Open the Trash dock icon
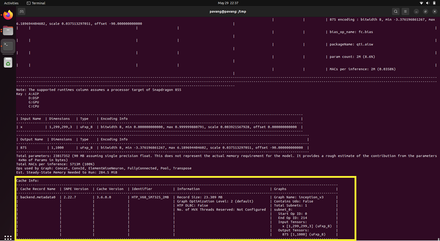The width and height of the screenshot is (440, 241). 8,62
